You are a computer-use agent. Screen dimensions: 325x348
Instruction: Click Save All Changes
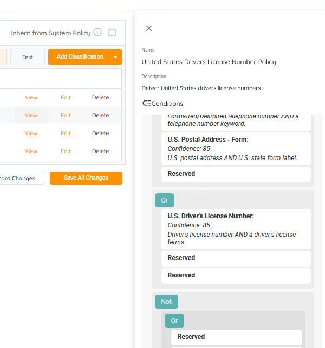point(86,178)
